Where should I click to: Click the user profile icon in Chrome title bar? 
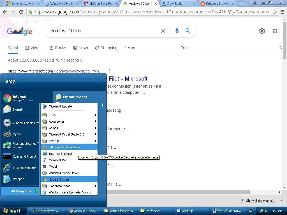(x=254, y=2)
